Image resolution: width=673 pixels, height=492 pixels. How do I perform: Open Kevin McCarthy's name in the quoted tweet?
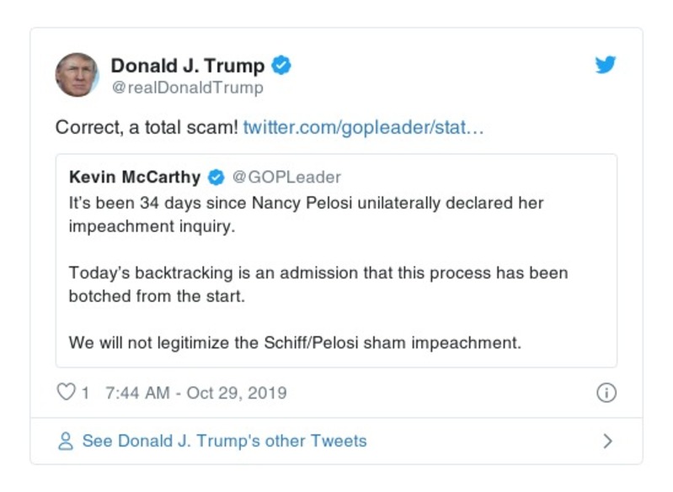click(135, 177)
